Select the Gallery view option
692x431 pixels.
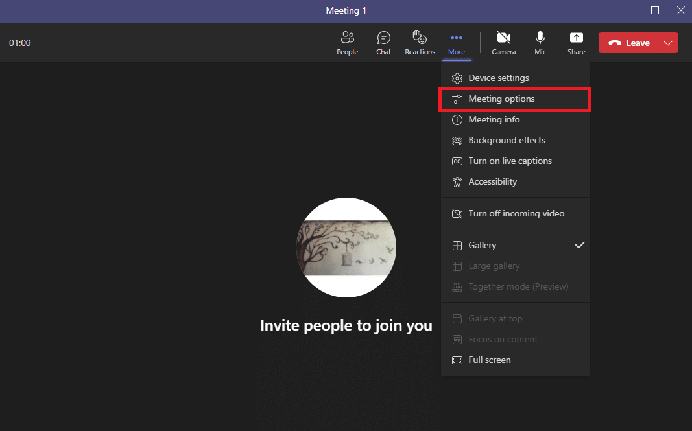click(516, 245)
